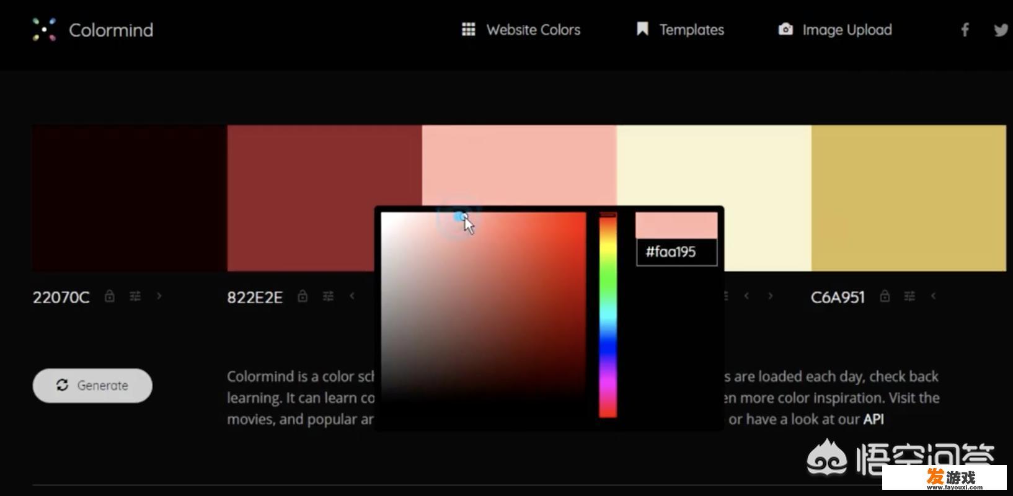1013x496 pixels.
Task: Open the Image Upload menu item
Action: click(847, 30)
